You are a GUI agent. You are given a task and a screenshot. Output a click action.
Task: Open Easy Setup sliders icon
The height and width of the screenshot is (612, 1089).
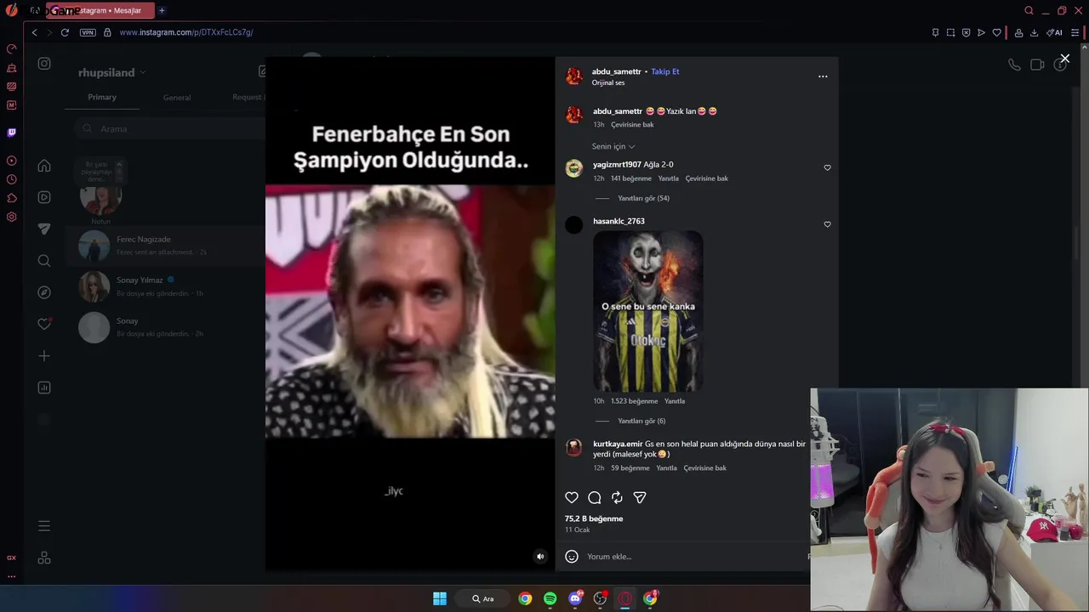coord(1075,32)
